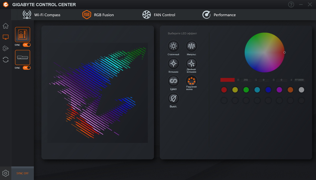Open the Wi-Fi Compass tab
316x180 pixels.
[41, 15]
